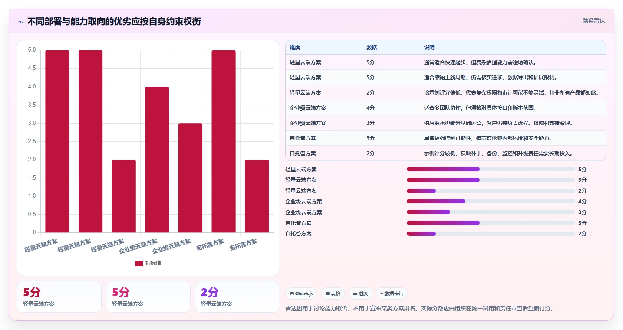
Task: Click the 企业级云端方案 3分 progress bar
Action: [x=491, y=212]
